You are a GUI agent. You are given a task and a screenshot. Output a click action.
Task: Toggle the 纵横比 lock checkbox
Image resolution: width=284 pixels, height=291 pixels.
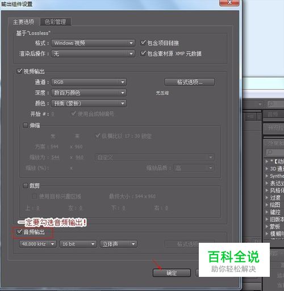[98, 136]
